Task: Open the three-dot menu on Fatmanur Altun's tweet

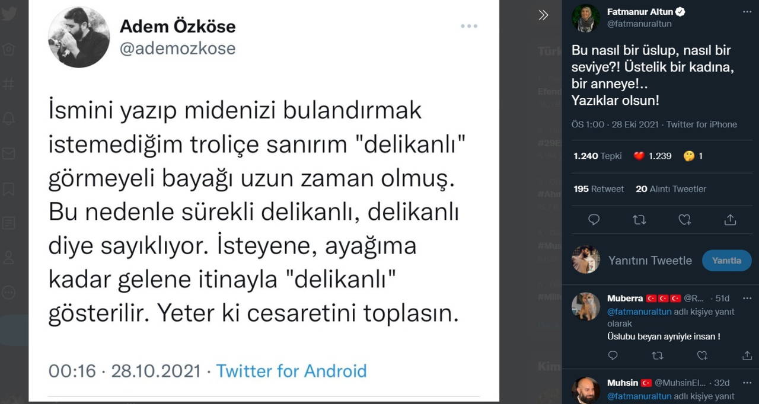Action: tap(747, 12)
